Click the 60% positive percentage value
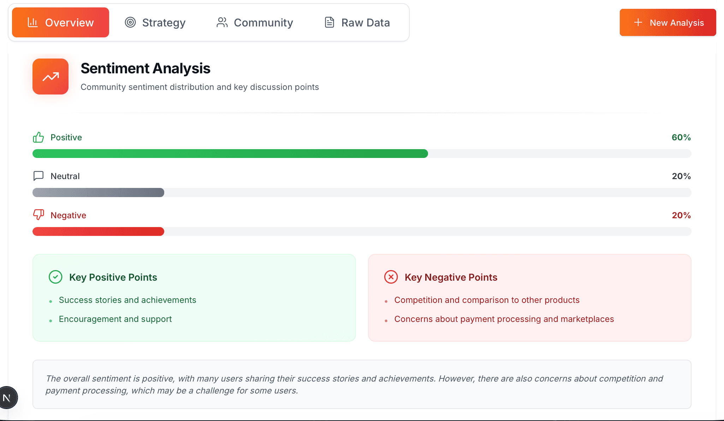The width and height of the screenshot is (724, 421). pos(681,138)
